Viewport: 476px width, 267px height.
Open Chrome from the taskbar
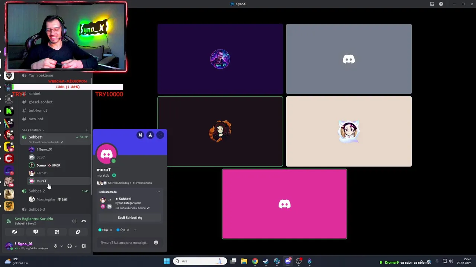pos(255,261)
